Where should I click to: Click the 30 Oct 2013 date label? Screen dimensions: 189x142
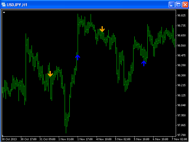9,139
